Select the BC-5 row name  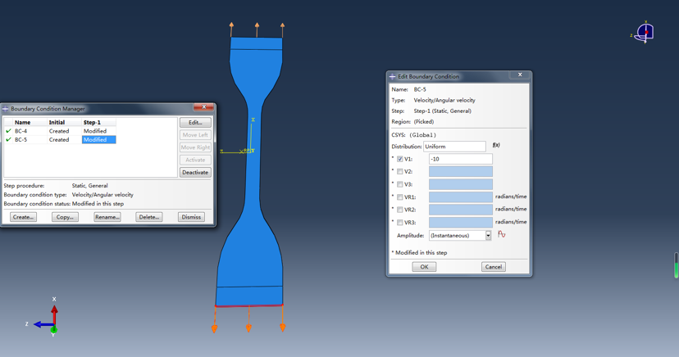21,140
